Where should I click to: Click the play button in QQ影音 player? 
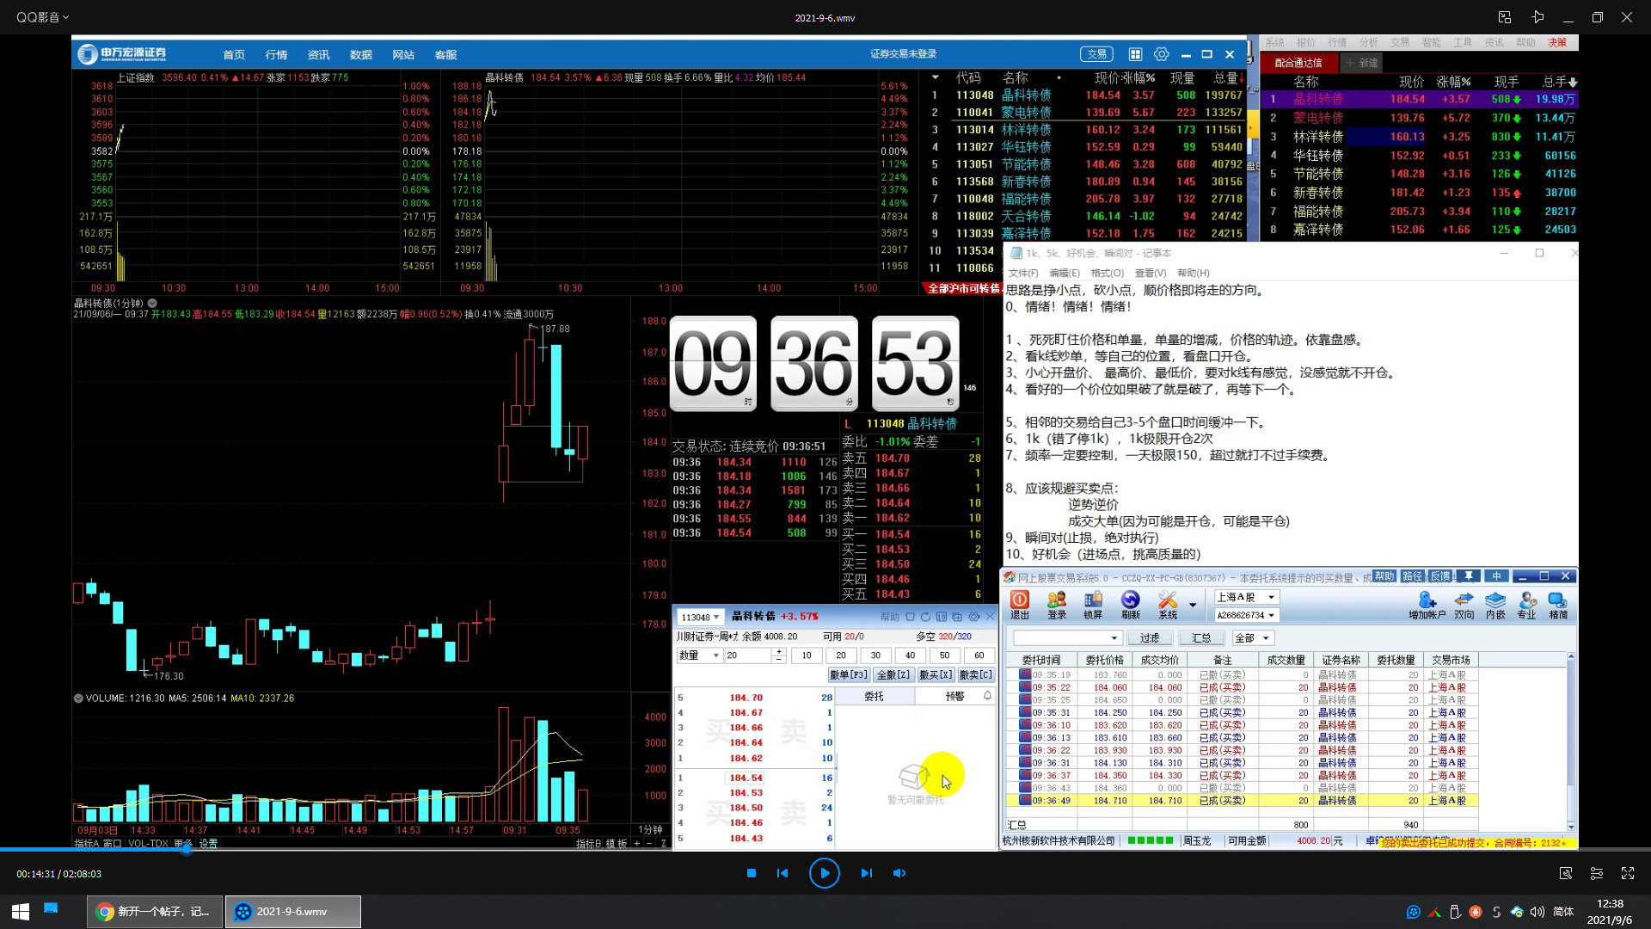824,873
